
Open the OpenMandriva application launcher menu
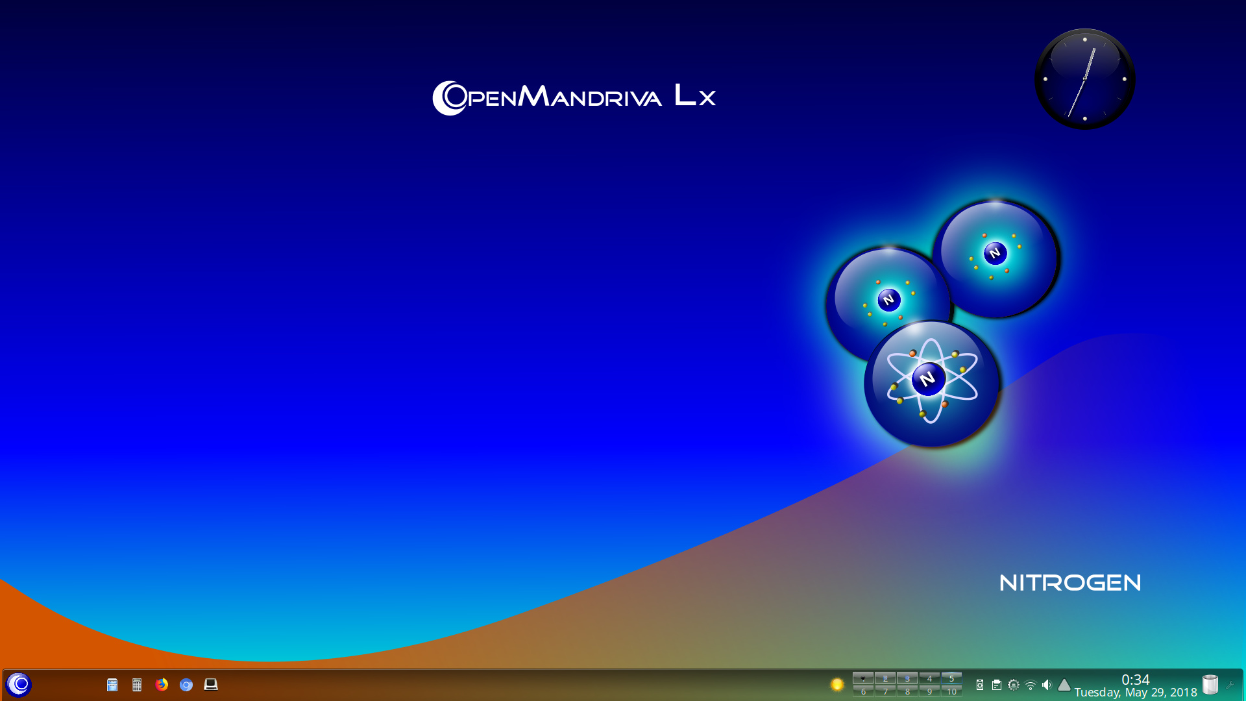pyautogui.click(x=19, y=684)
